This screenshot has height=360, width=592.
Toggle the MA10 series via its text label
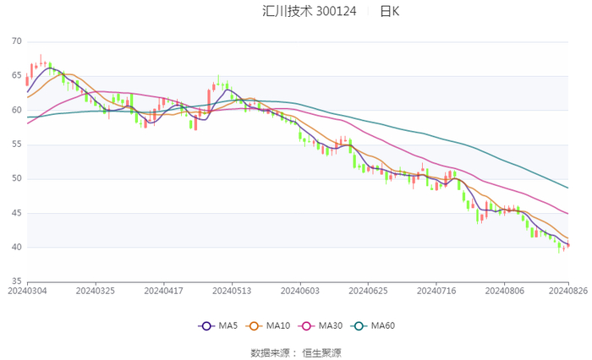[x=278, y=326]
